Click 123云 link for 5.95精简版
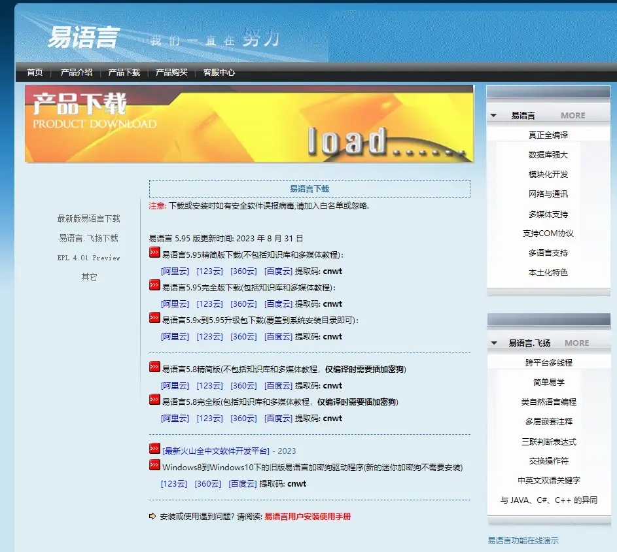Screen dimensions: 617x552 point(209,271)
